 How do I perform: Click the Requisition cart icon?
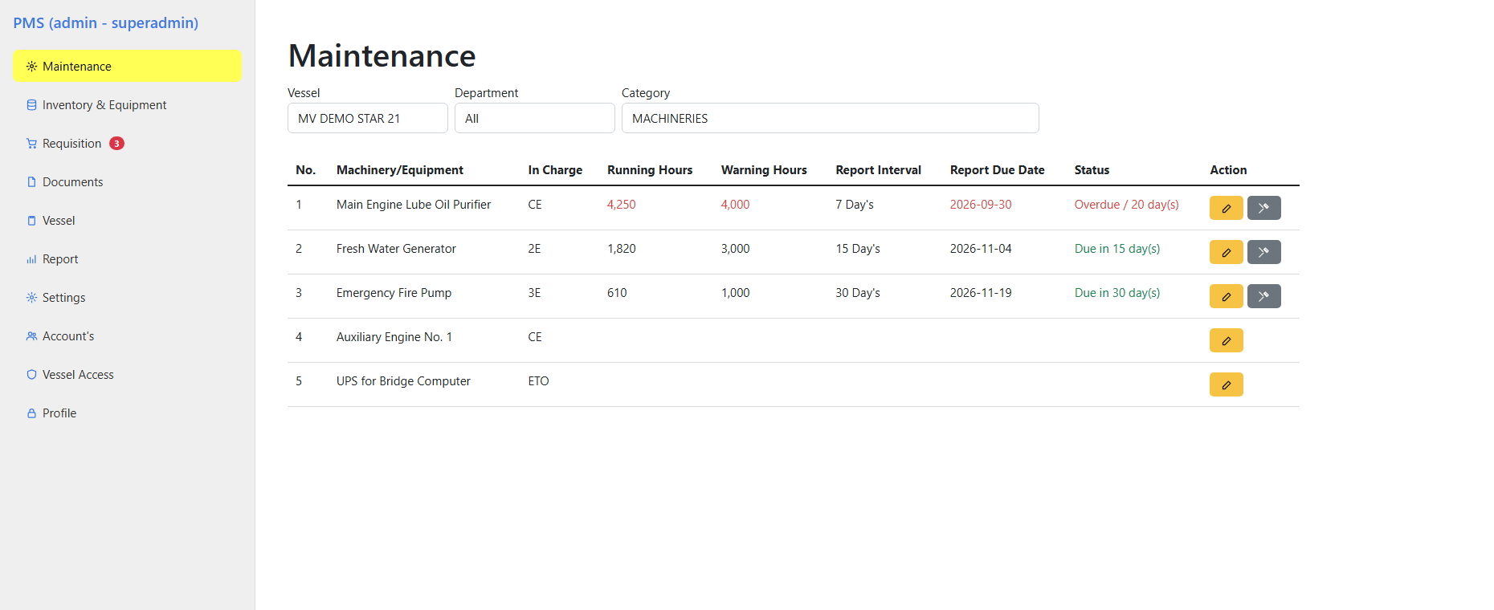point(31,143)
